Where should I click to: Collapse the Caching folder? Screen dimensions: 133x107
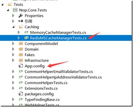point(14,27)
